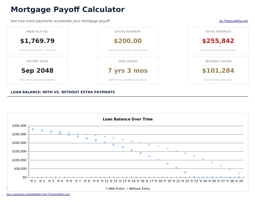Click the Extra Payment amount $200.00
This screenshot has height=202, width=255.
pos(128,41)
